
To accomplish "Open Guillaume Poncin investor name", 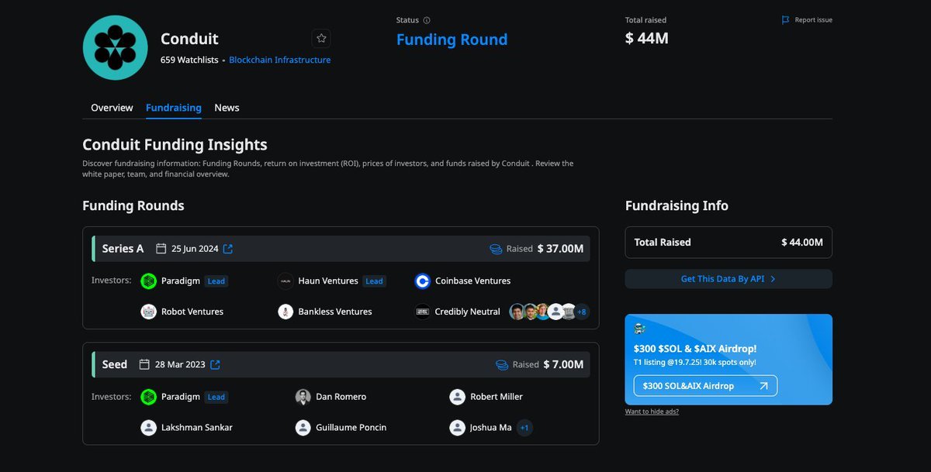I will [x=351, y=427].
